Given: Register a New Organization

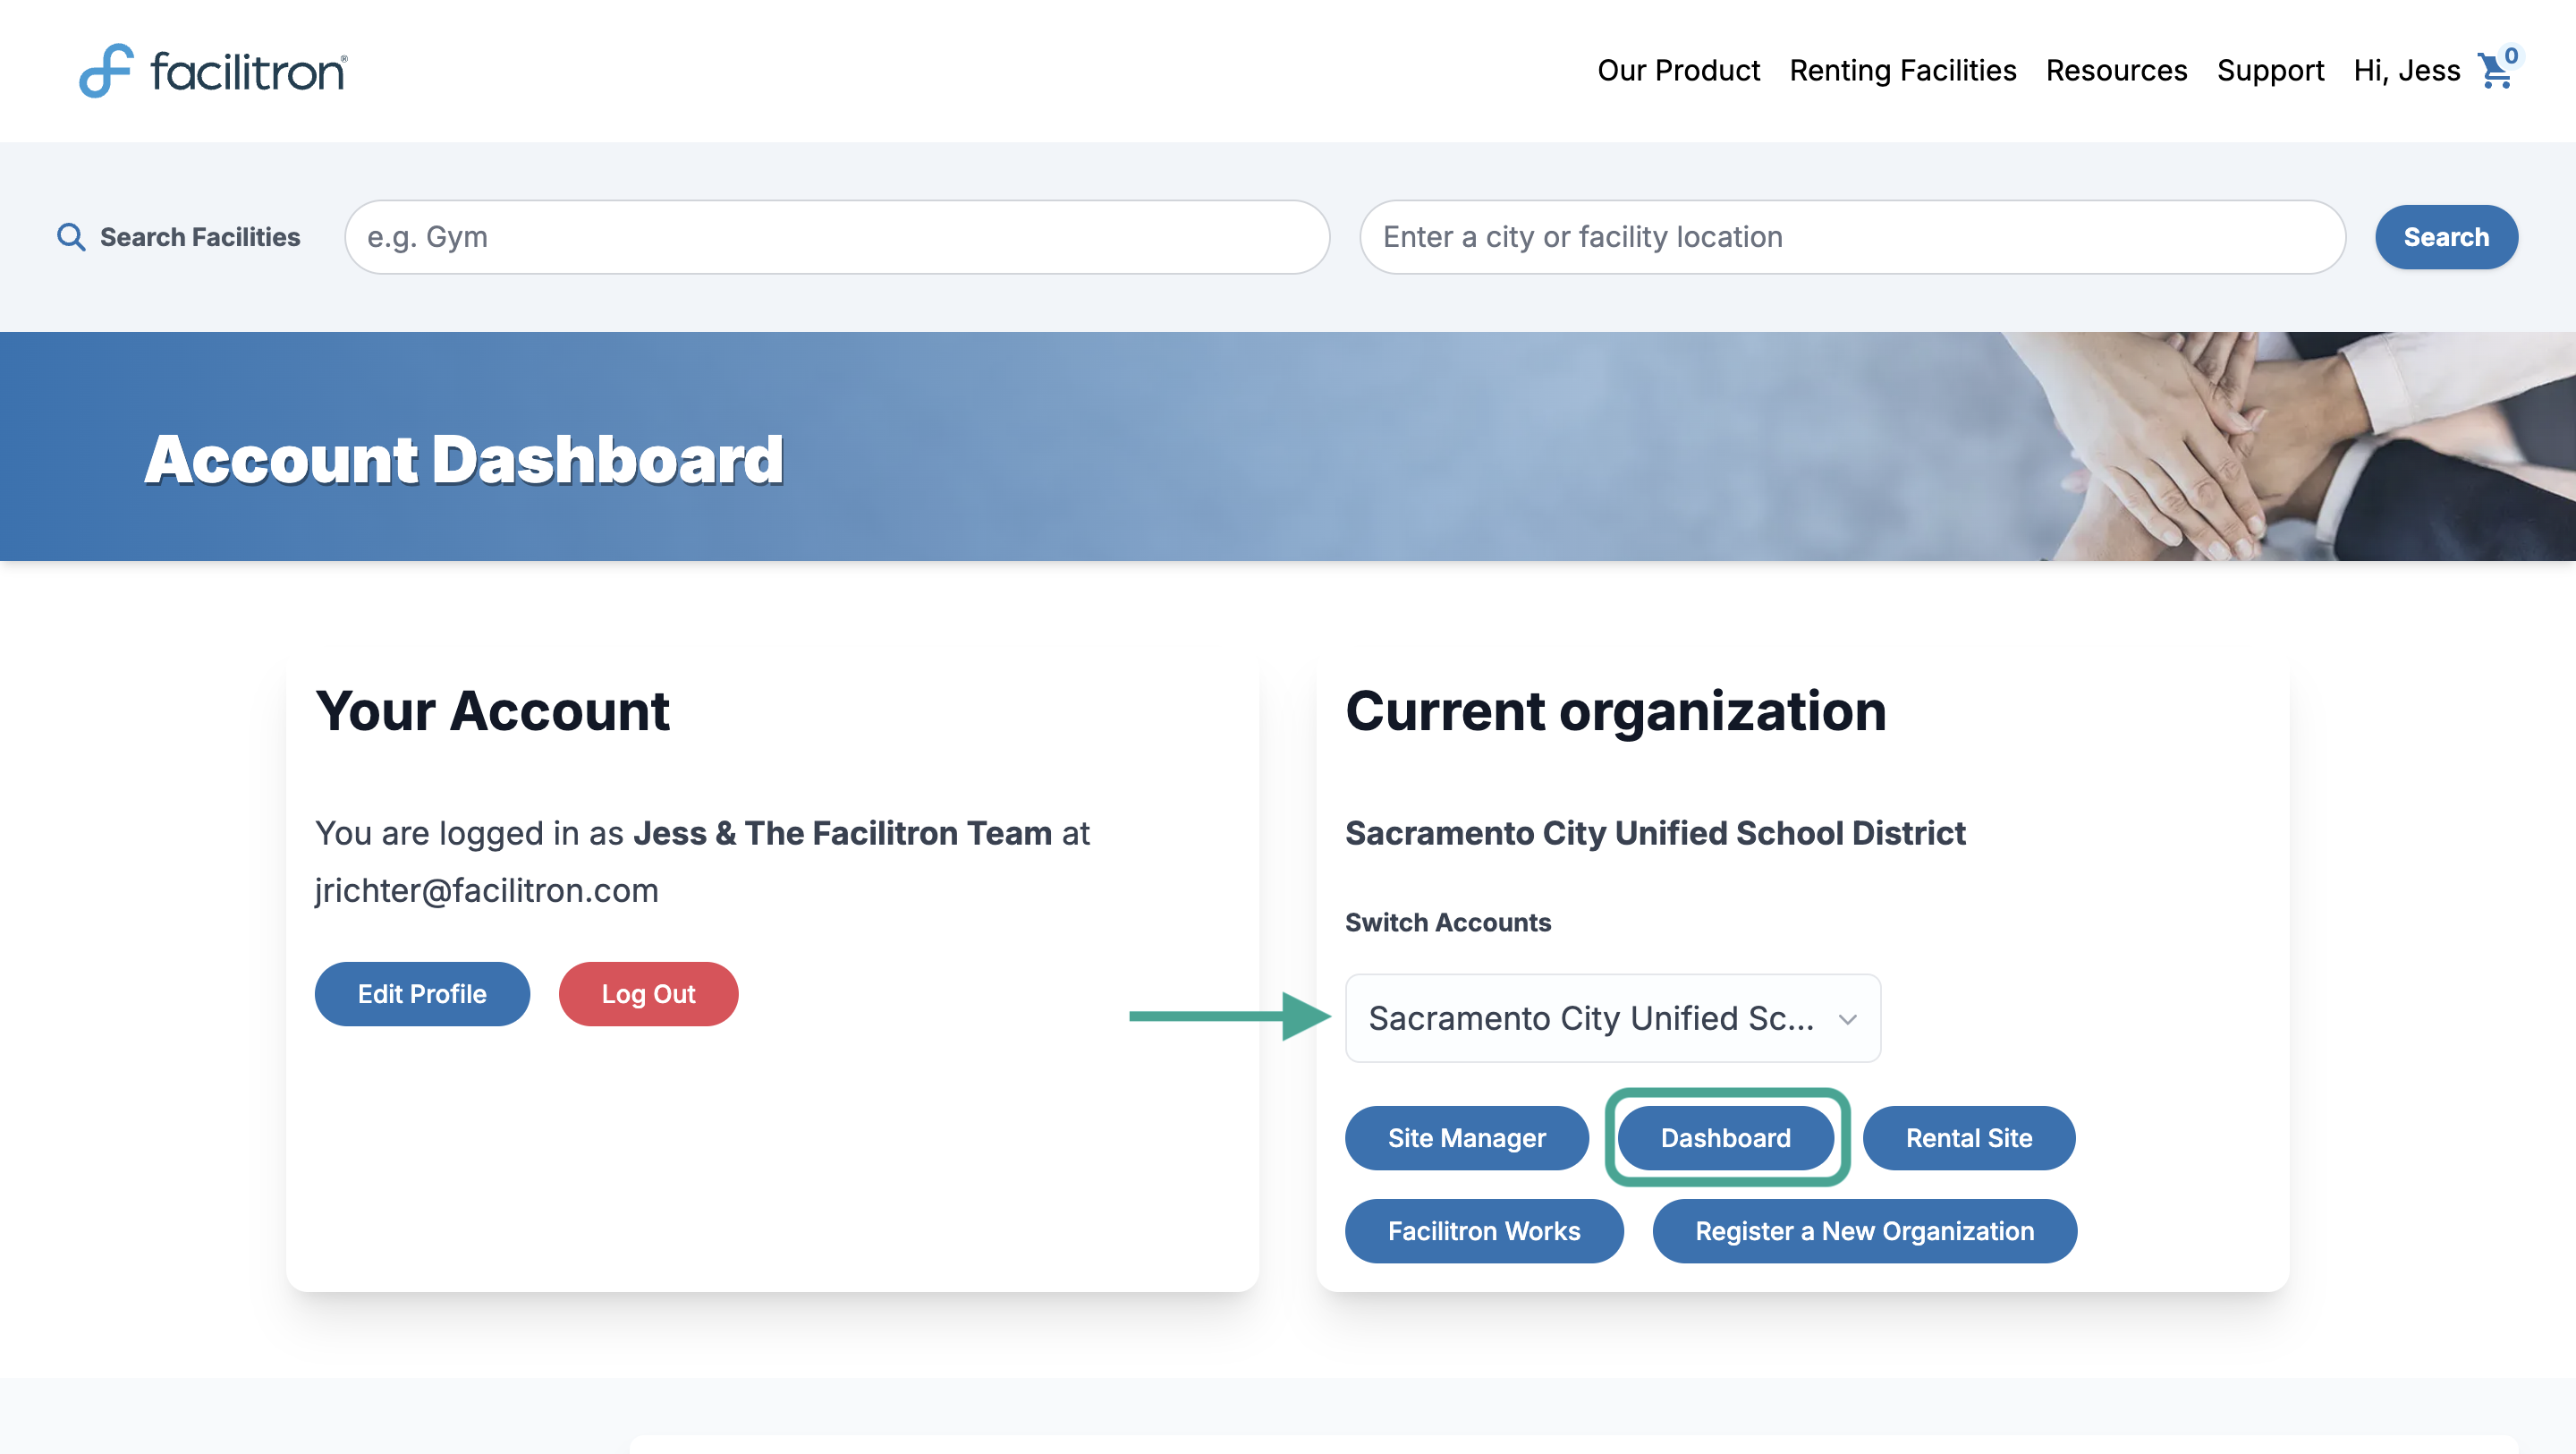Looking at the screenshot, I should [x=1864, y=1231].
